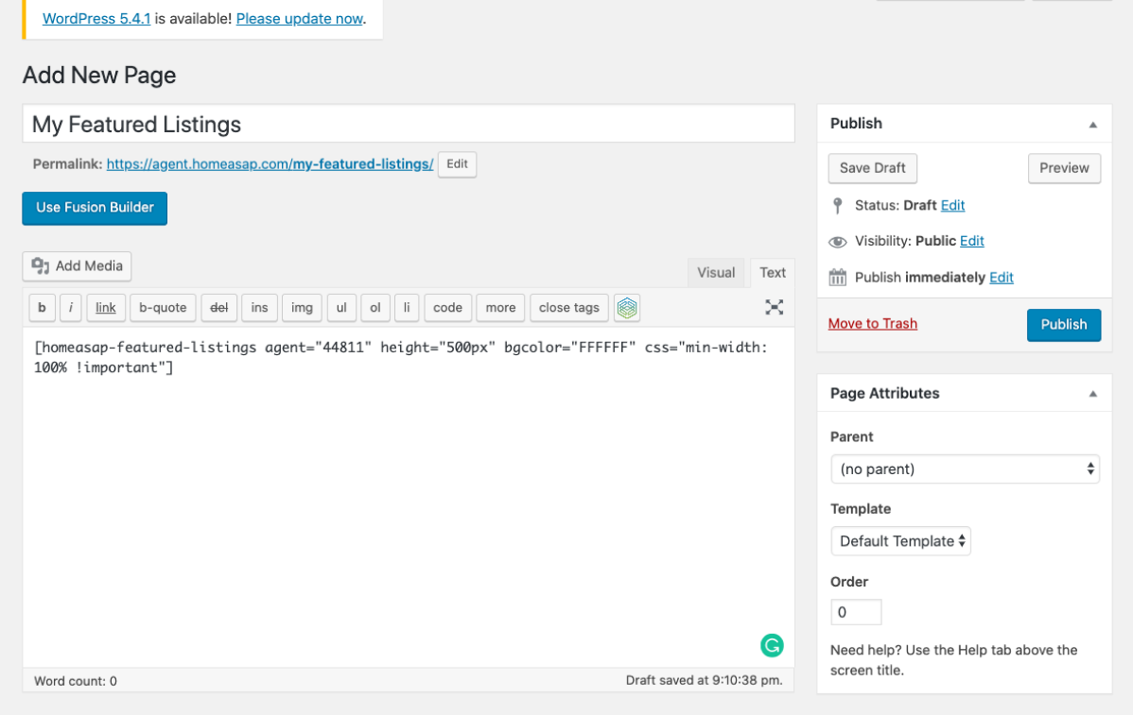Insert ol ordered list tag

point(375,307)
